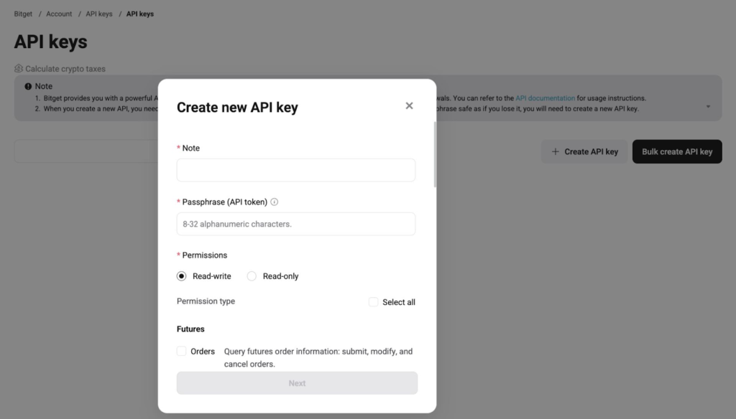Open the API documentation link
Screen dimensions: 736x419
545,98
